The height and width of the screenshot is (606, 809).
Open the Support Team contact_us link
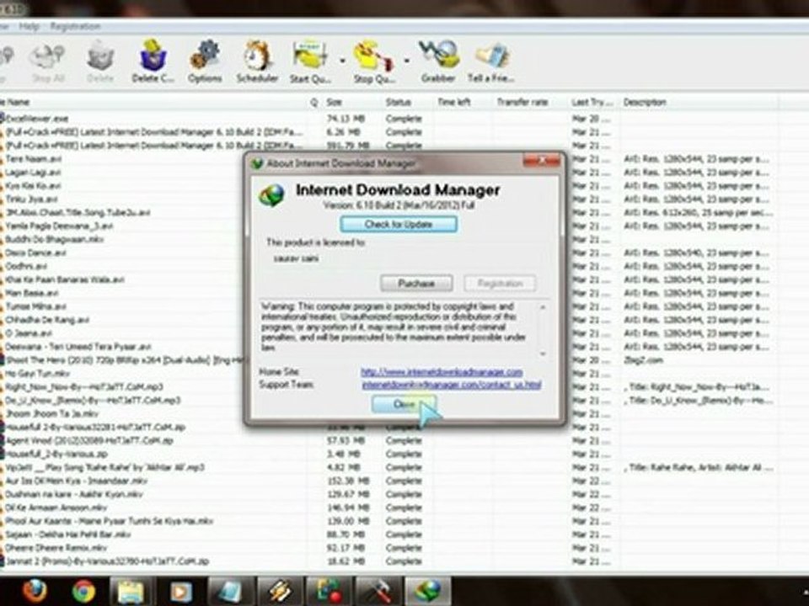tap(452, 385)
